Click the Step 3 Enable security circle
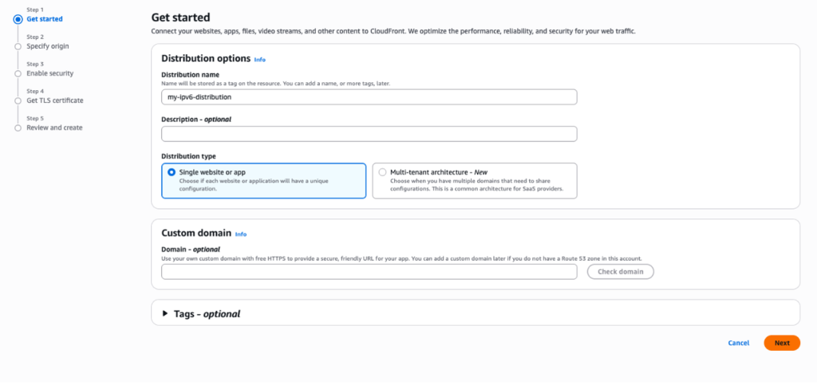Screen dimensions: 817x385 pyautogui.click(x=18, y=73)
